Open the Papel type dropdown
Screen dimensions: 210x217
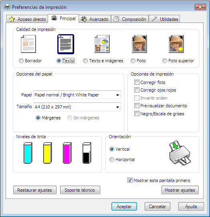coord(77,95)
